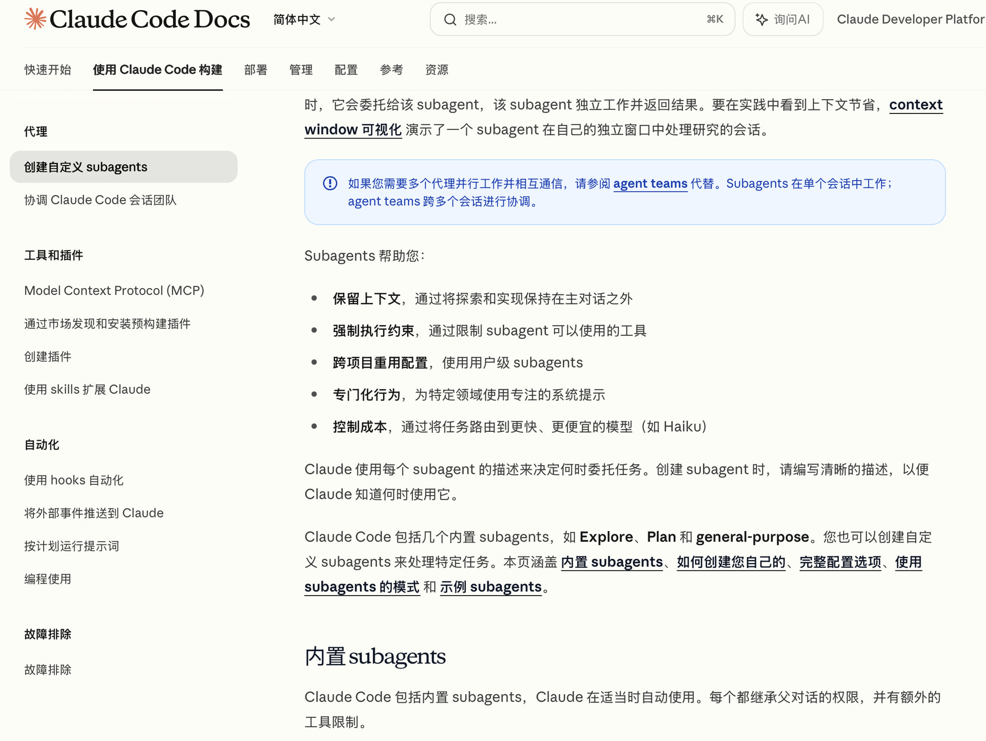Viewport: 986px width, 741px height.
Task: Go to 创建插件 in sidebar
Action: pos(48,356)
